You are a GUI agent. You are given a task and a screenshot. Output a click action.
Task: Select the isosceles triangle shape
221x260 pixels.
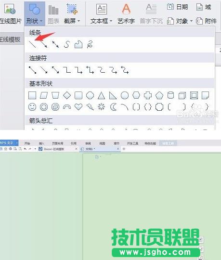tap(101, 95)
